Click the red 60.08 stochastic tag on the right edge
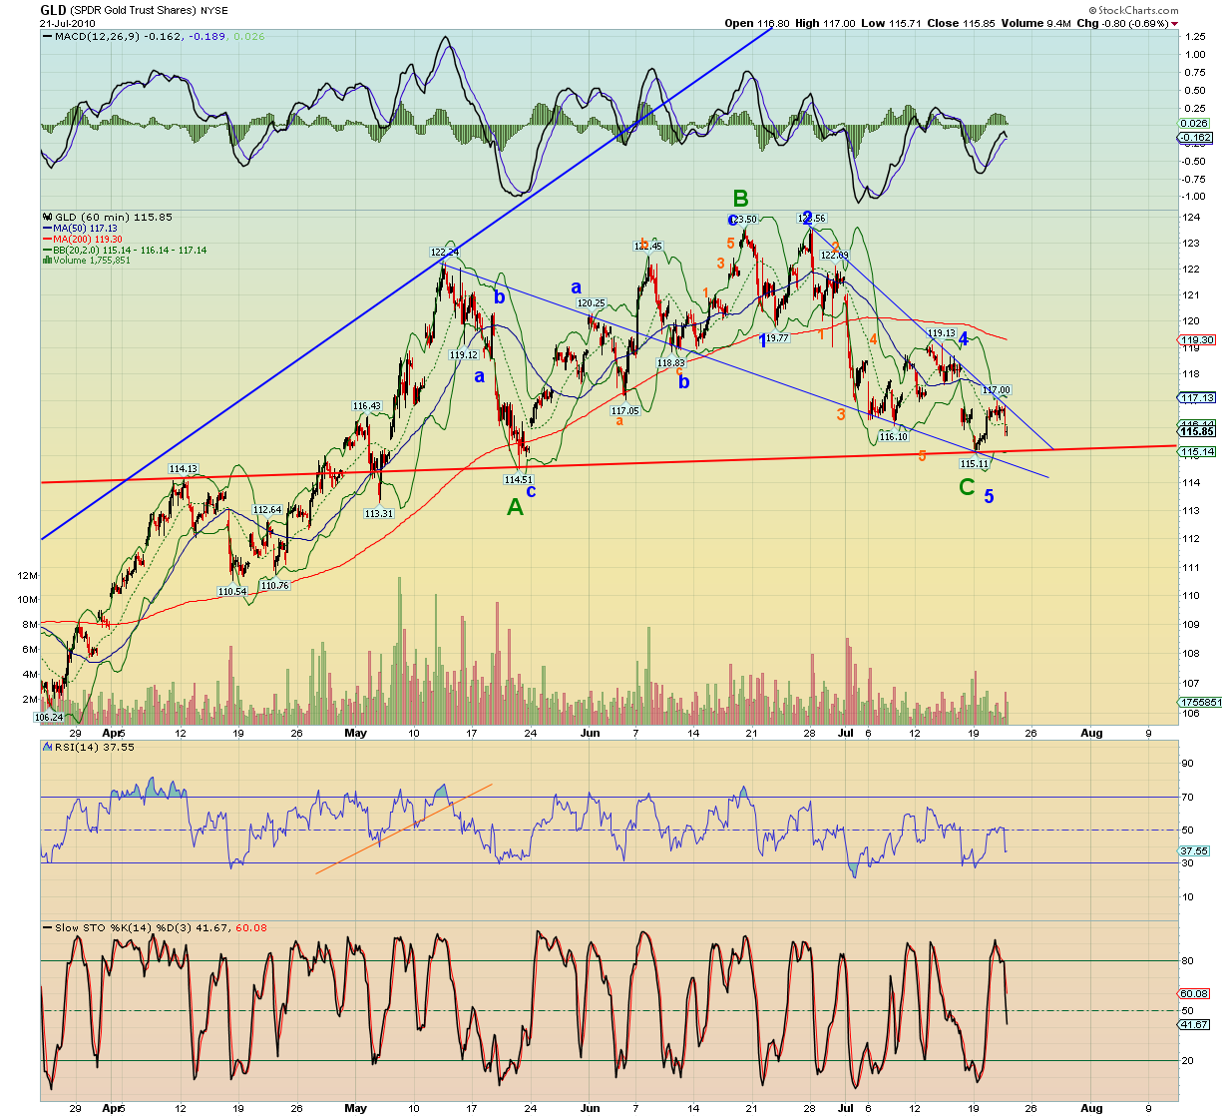 click(1194, 994)
